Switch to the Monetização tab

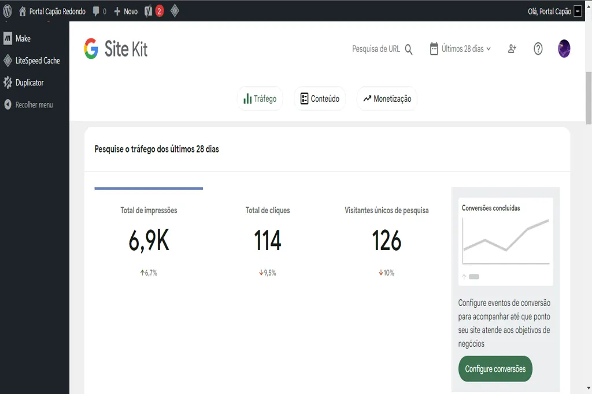point(386,98)
